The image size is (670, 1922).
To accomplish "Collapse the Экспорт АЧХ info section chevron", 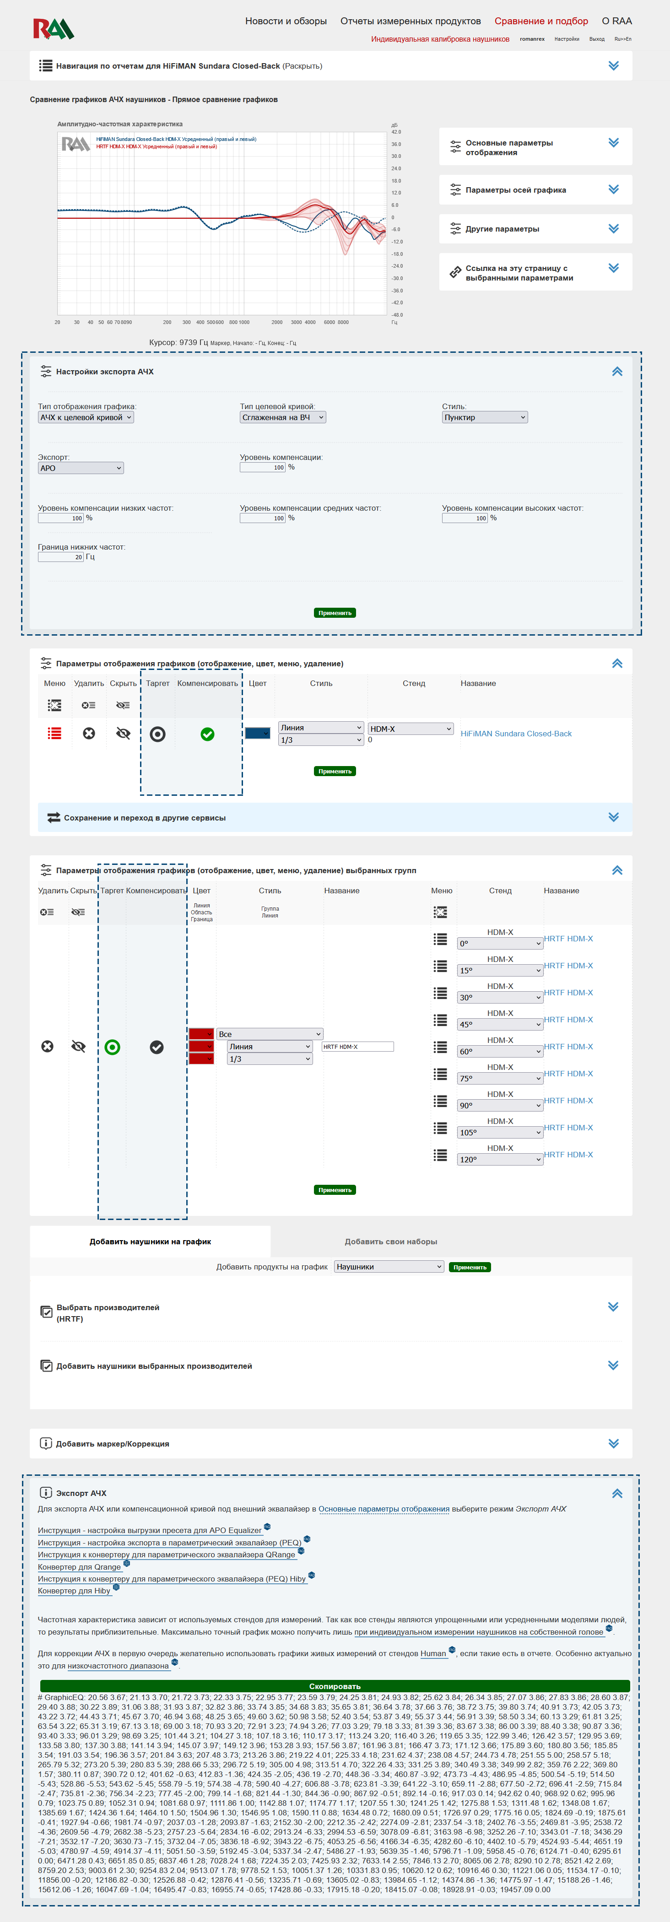I will (x=617, y=1493).
